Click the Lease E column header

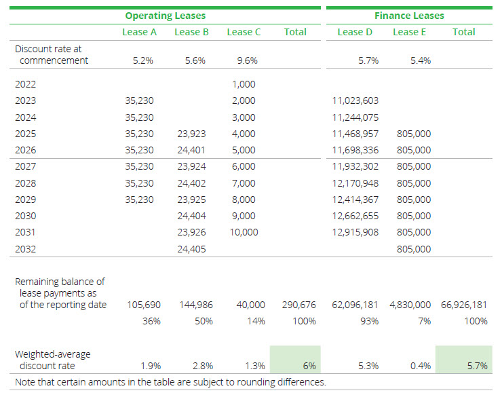click(x=406, y=32)
